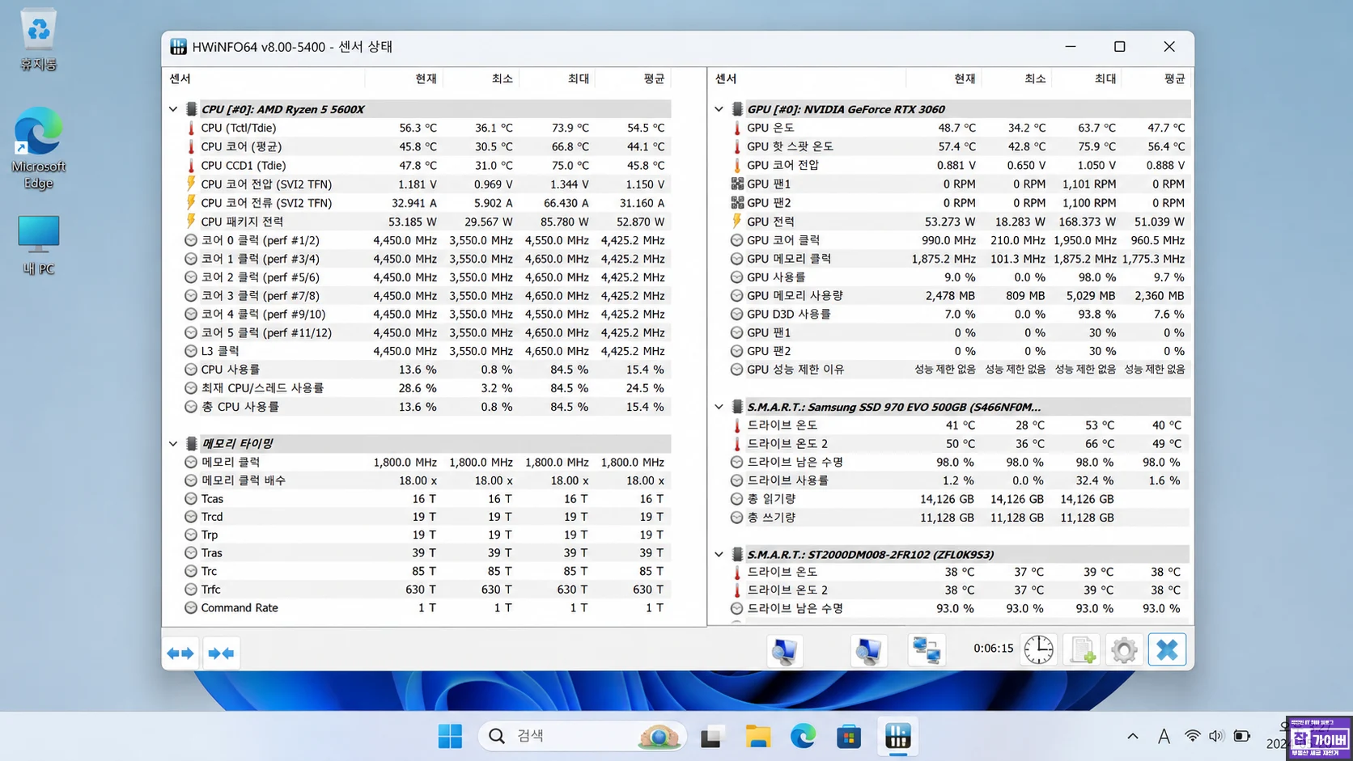This screenshot has height=761, width=1353.
Task: Select the Command Rate row
Action: (x=426, y=607)
